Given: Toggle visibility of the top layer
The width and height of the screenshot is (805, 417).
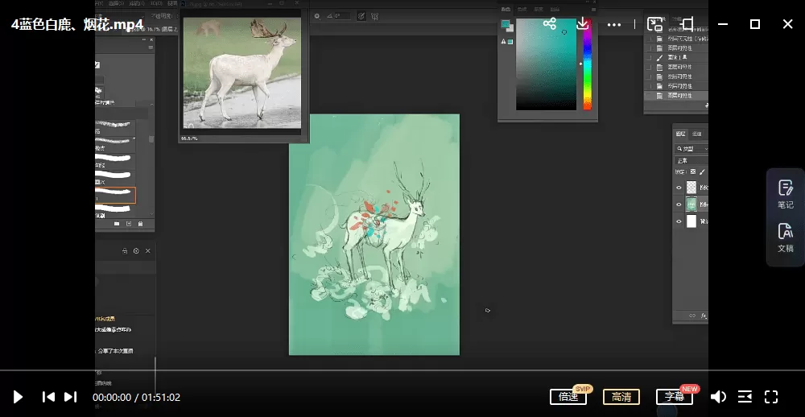Looking at the screenshot, I should coord(679,188).
